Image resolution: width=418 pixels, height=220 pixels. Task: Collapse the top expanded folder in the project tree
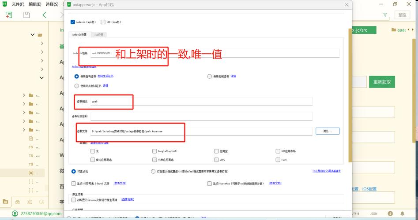pyautogui.click(x=33, y=35)
